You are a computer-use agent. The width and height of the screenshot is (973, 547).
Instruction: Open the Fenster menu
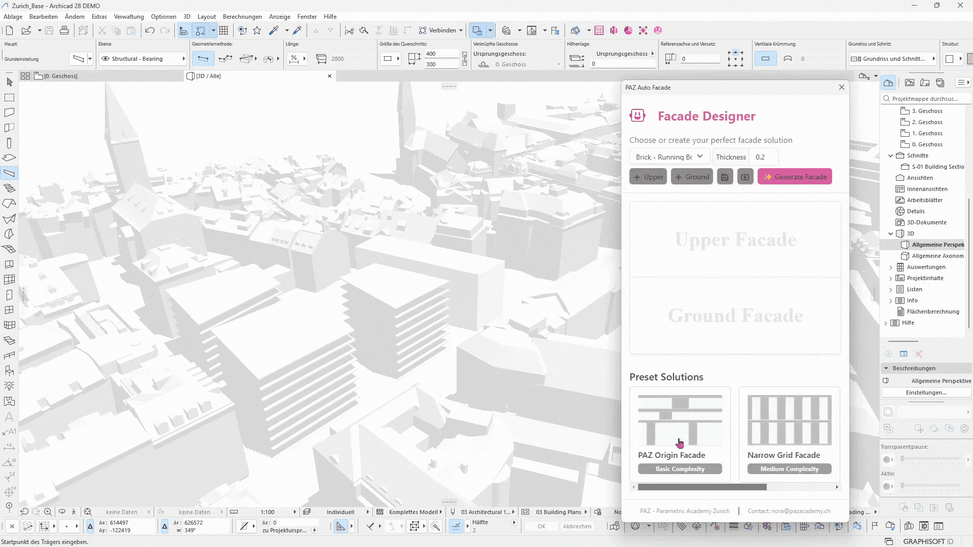click(307, 17)
